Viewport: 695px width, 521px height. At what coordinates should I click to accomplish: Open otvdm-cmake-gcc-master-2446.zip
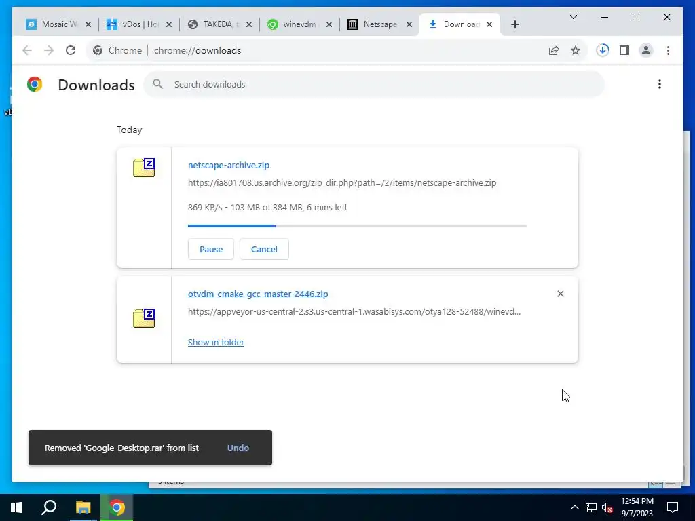pyautogui.click(x=258, y=294)
